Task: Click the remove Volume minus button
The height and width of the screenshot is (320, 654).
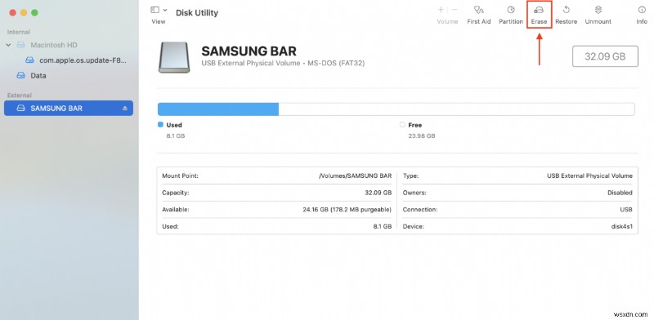Action: point(455,10)
